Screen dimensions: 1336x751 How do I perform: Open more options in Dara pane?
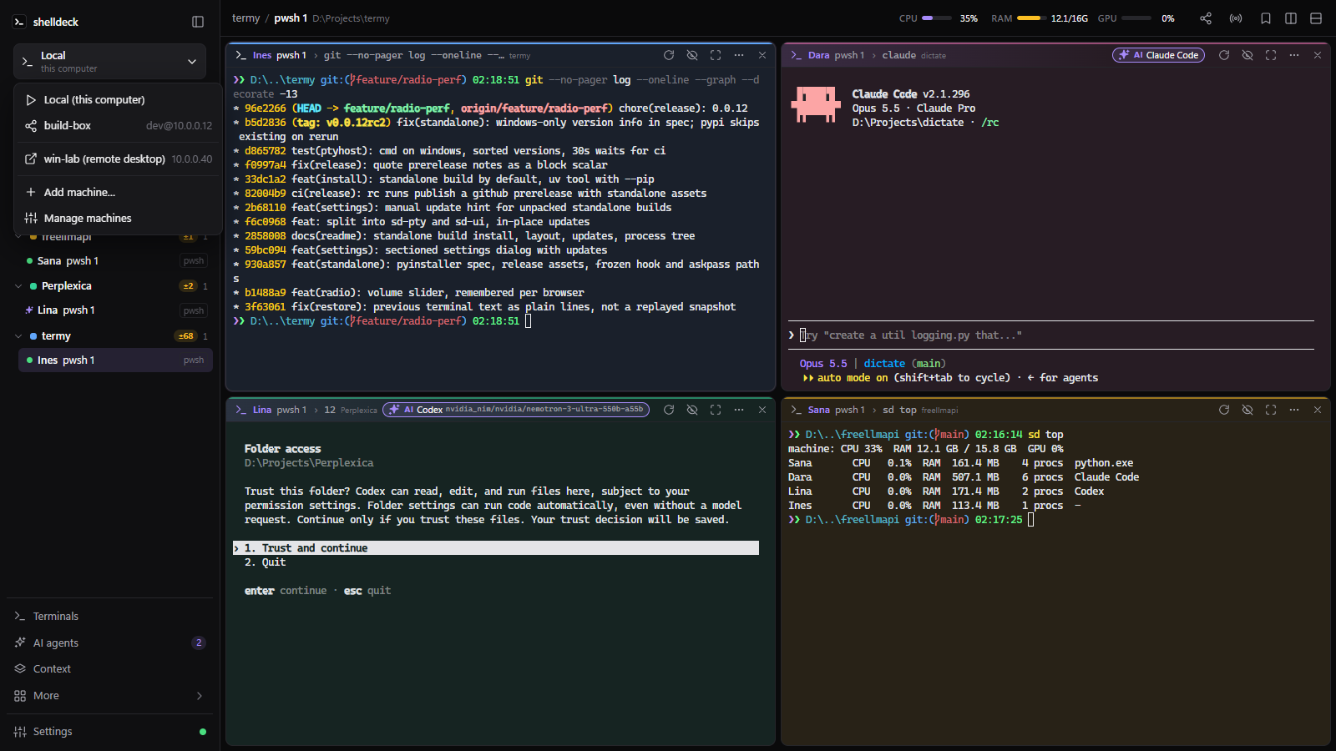tap(1294, 55)
